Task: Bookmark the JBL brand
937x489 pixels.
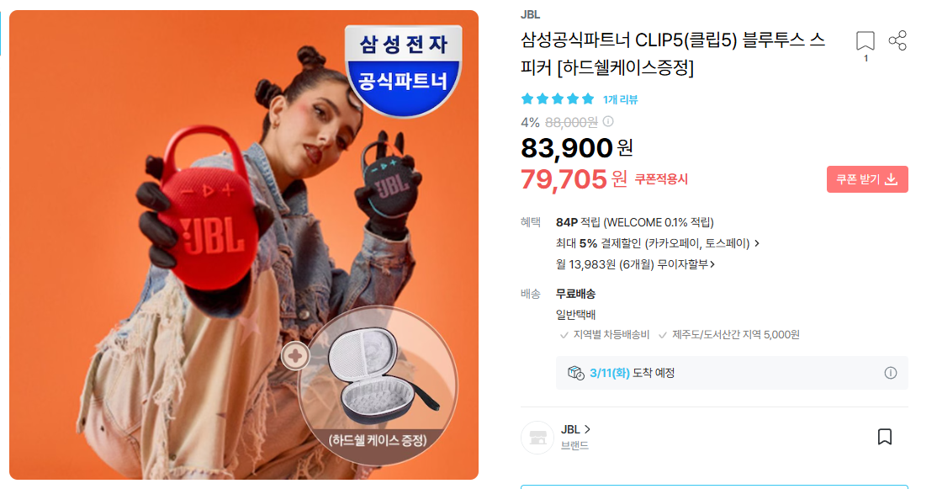Action: [884, 436]
